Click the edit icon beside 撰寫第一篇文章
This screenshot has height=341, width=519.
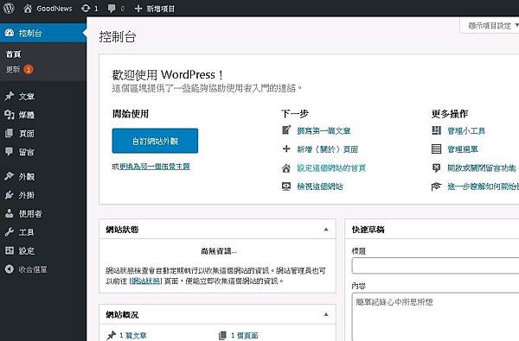(x=286, y=130)
